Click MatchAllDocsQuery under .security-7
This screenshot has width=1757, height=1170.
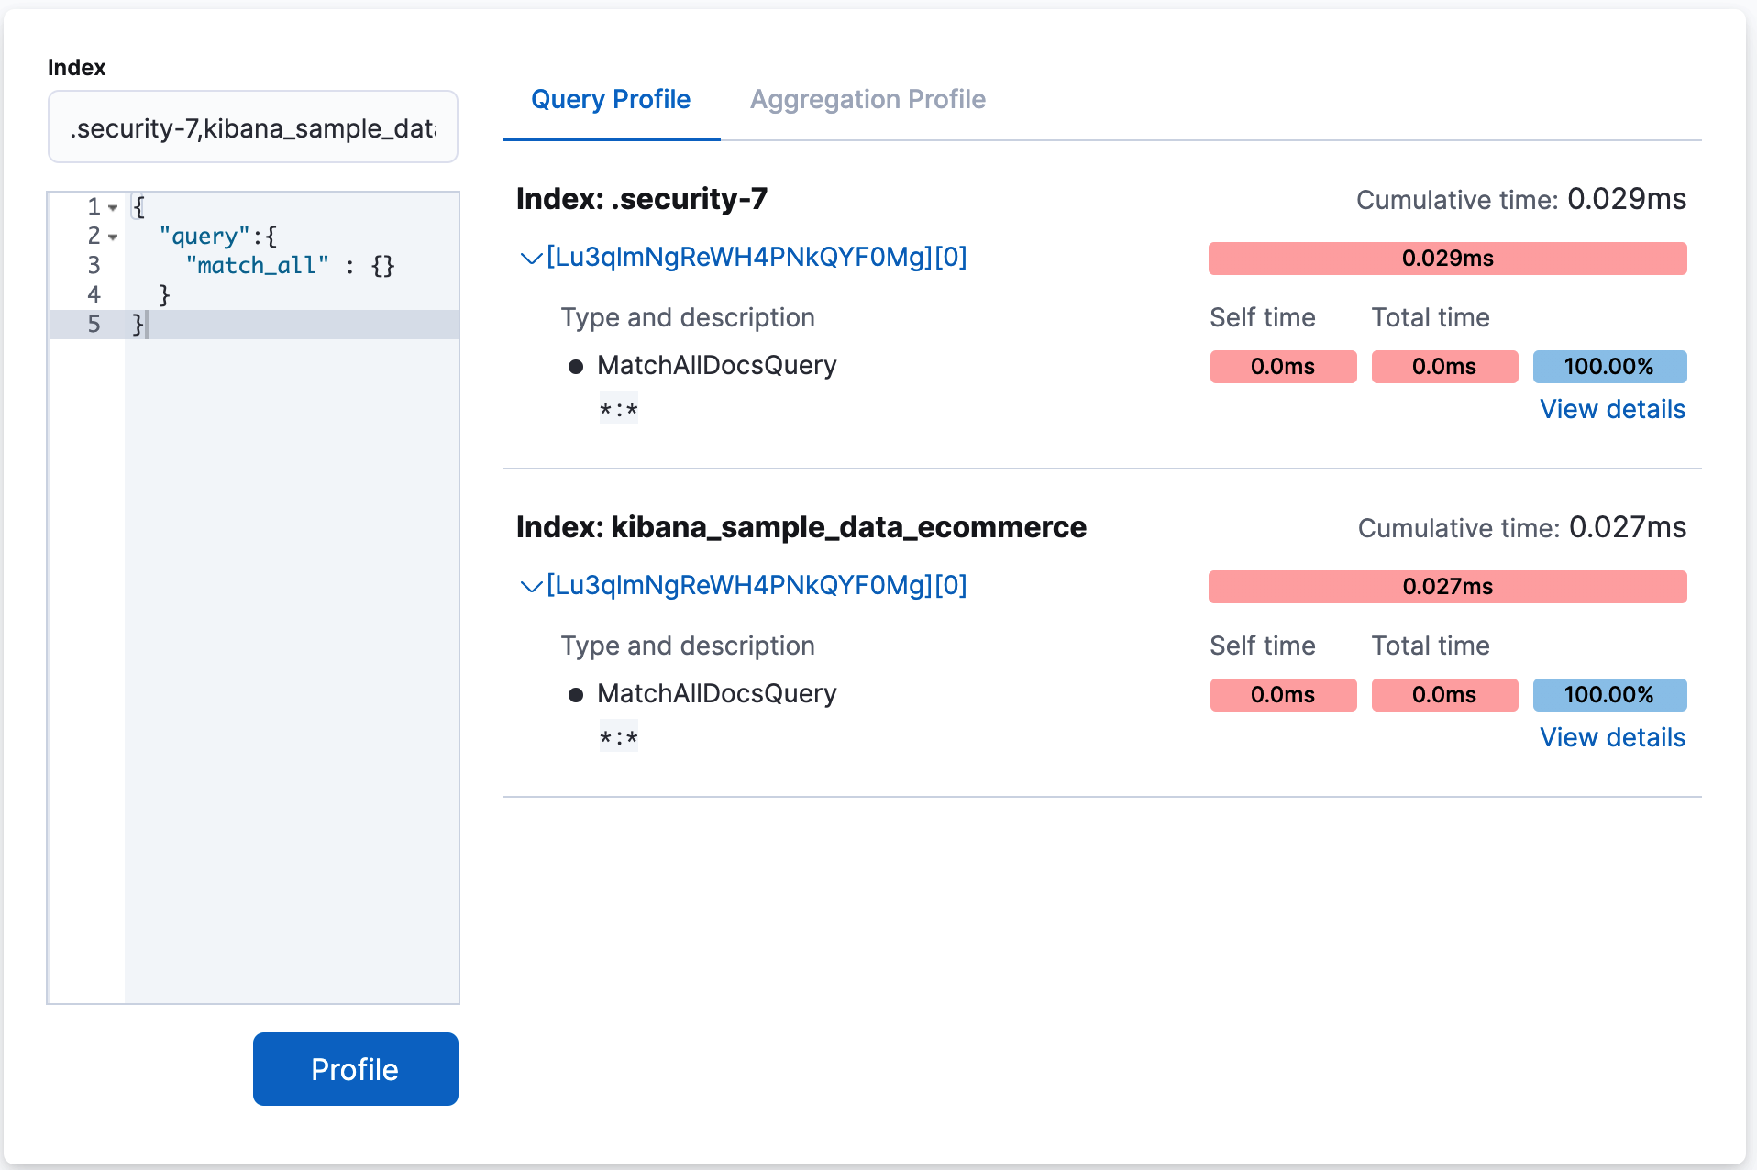click(x=716, y=364)
